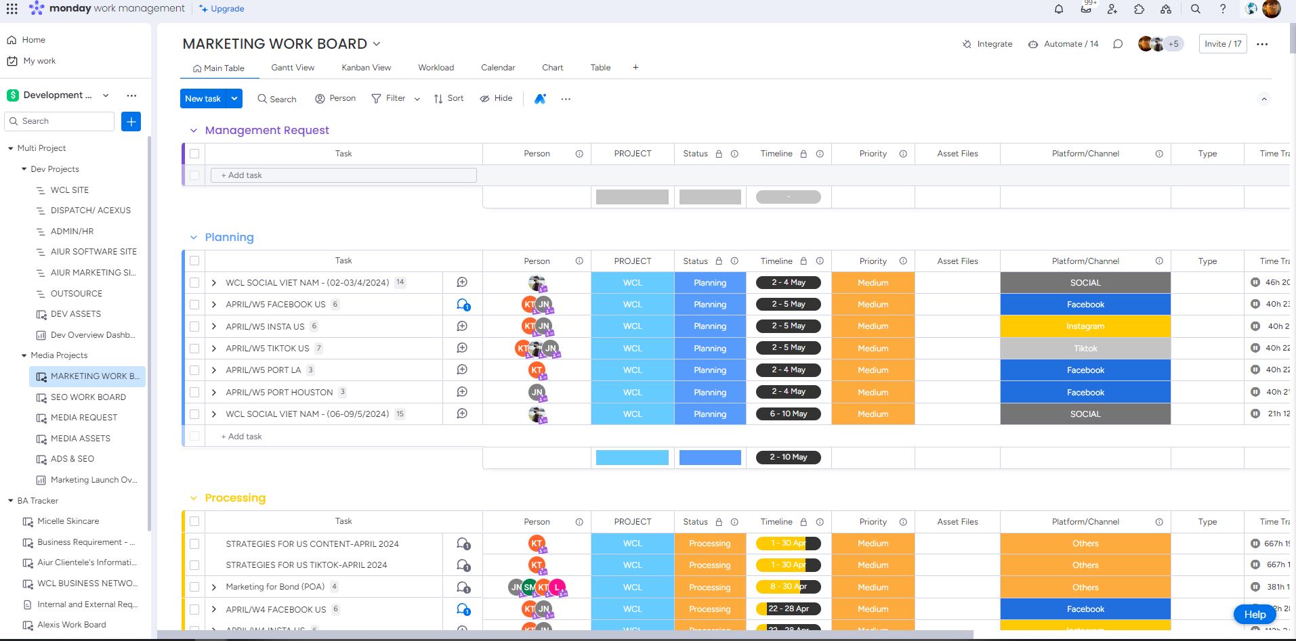
Task: Expand subitems of APRIL/W5 PORT LA
Action: click(214, 370)
